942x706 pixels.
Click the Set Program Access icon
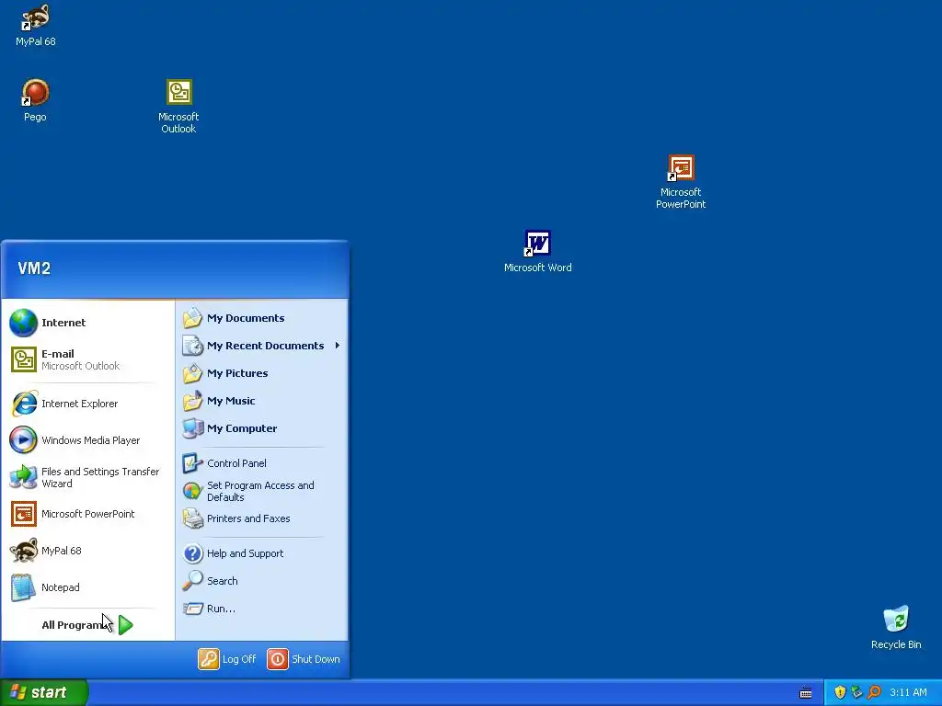pyautogui.click(x=193, y=491)
